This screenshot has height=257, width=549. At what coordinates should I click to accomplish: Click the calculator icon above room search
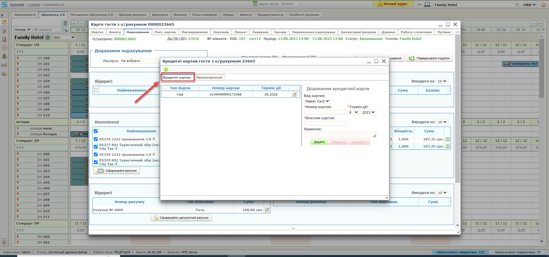pos(65,23)
